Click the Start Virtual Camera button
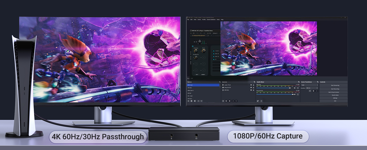 pyautogui.click(x=335, y=92)
